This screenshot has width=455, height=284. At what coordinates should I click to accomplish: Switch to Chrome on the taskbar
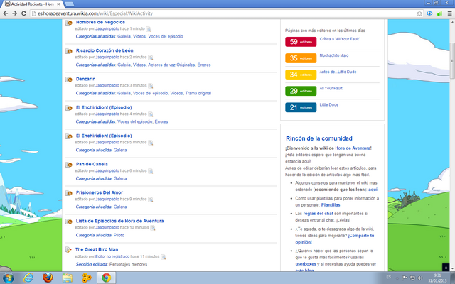106,278
